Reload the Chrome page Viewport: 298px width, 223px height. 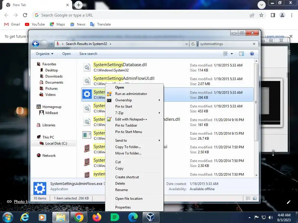[x=25, y=15]
